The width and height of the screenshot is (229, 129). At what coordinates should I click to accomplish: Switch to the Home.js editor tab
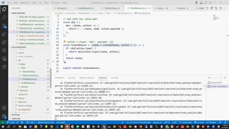click(62, 8)
